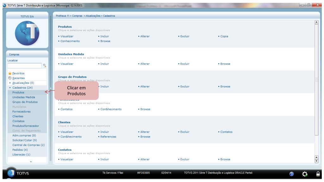The height and width of the screenshot is (182, 324).
Task: Click the TOTVS logo button at bottom left
Action: coord(18,173)
